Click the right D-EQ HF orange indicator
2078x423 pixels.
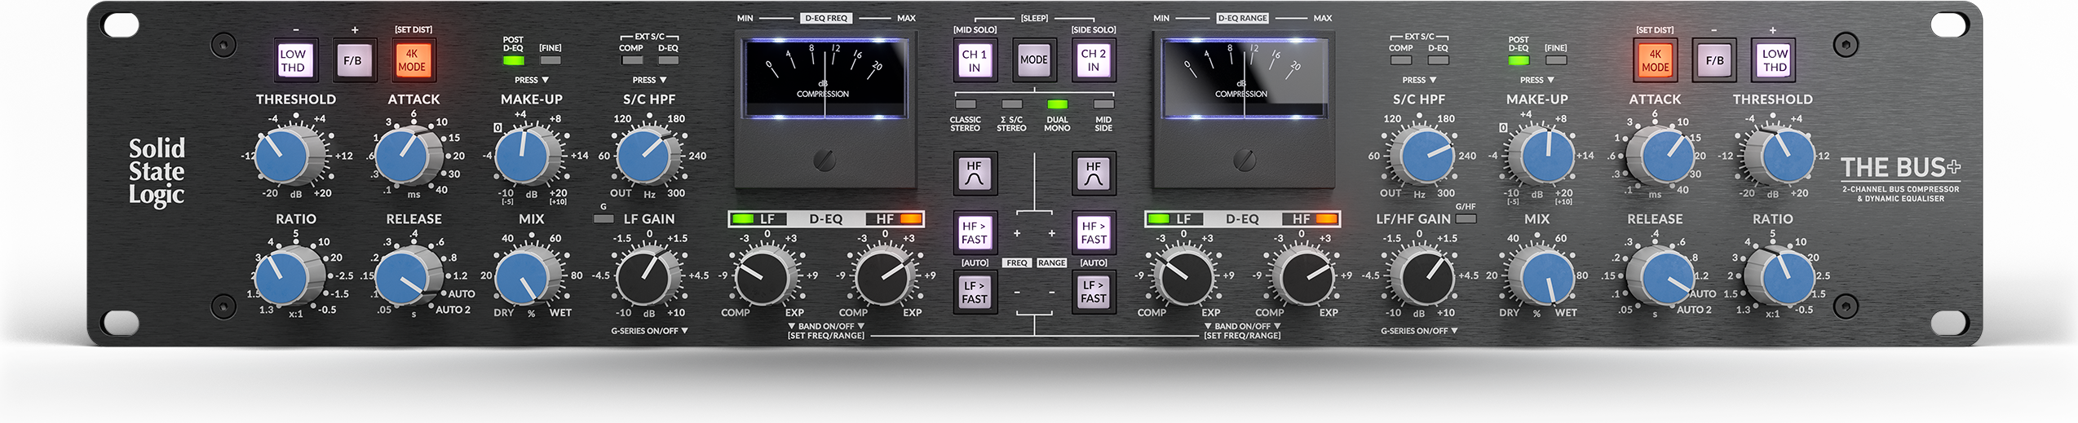1327,218
